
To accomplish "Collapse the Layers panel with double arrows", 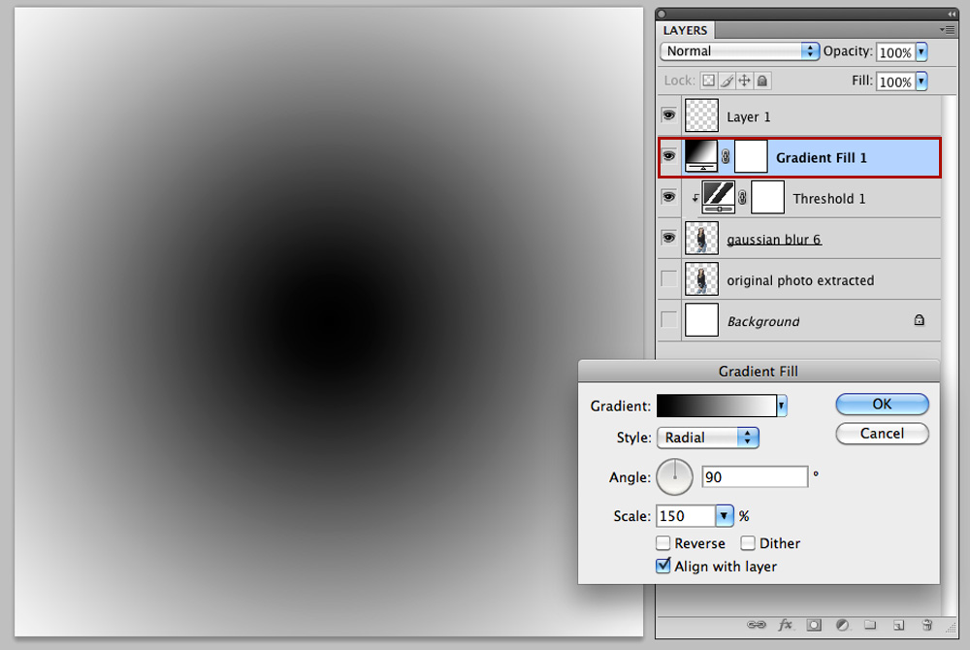I will coord(952,14).
